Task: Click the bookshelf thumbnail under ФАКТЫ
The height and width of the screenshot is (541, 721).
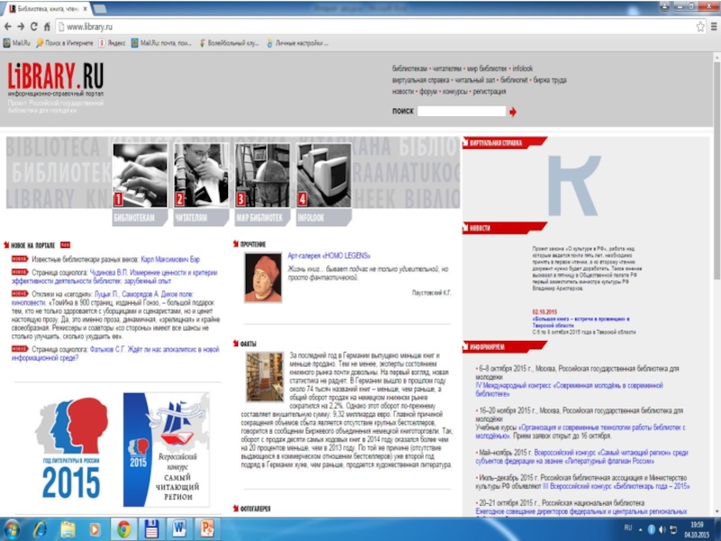Action: 264,377
